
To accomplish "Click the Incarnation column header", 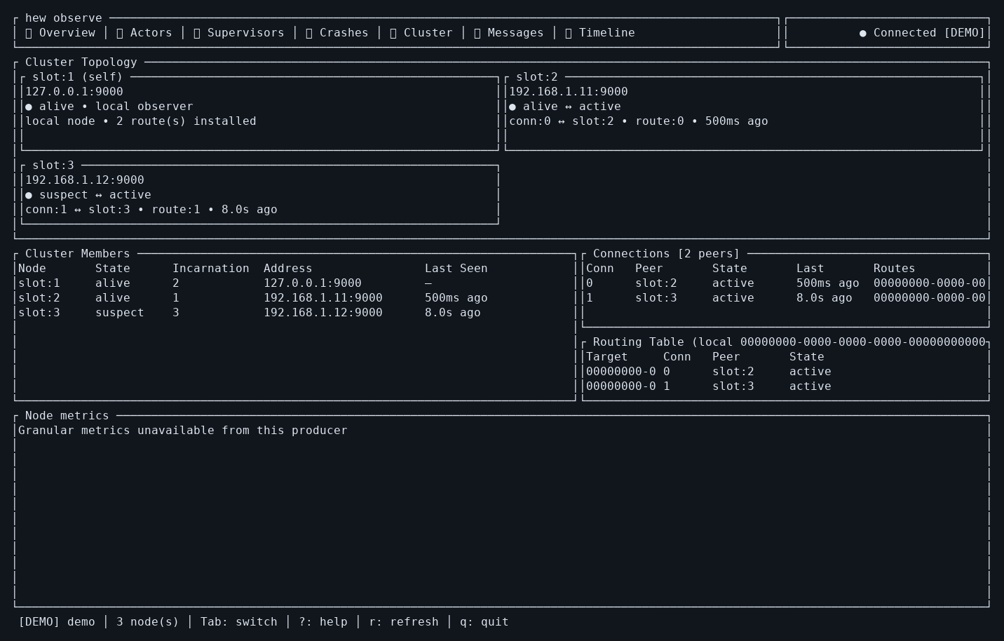I will coord(211,269).
